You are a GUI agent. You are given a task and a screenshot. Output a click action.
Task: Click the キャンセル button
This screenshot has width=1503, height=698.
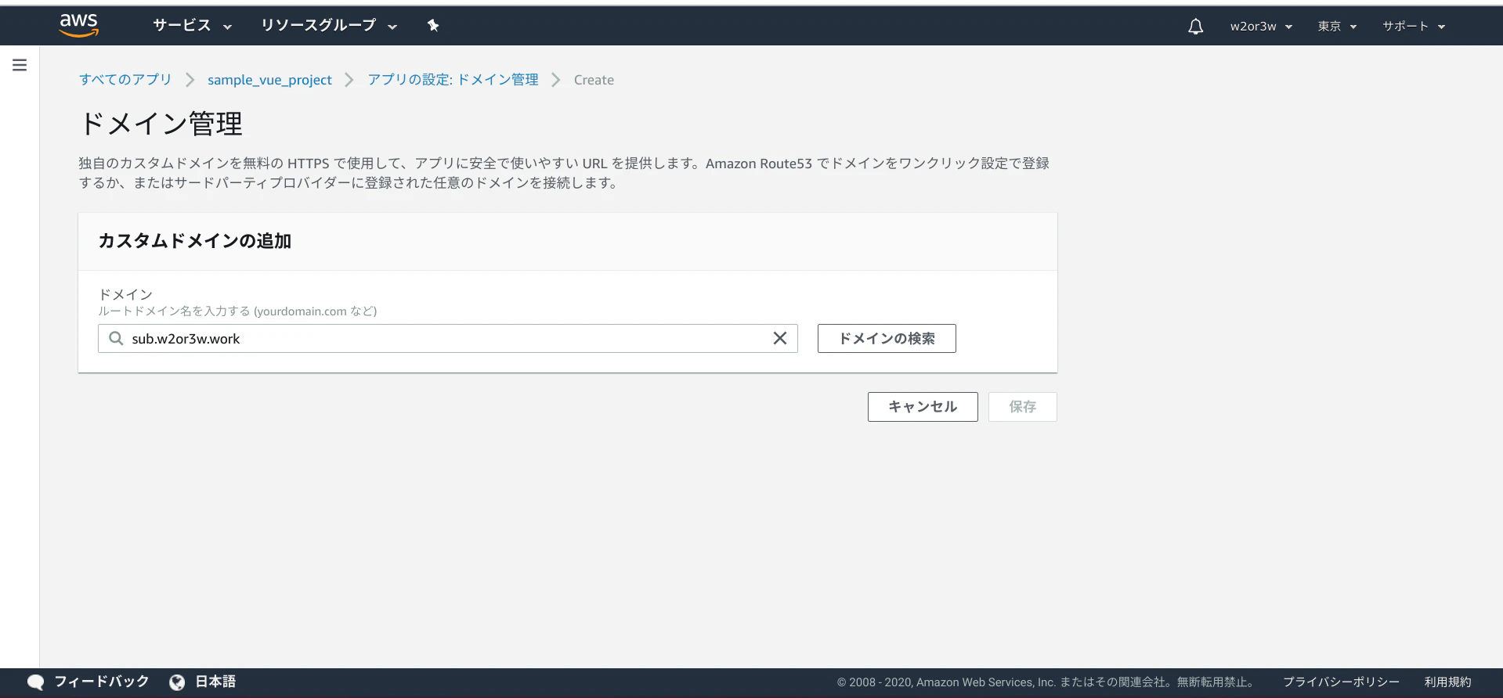(923, 407)
